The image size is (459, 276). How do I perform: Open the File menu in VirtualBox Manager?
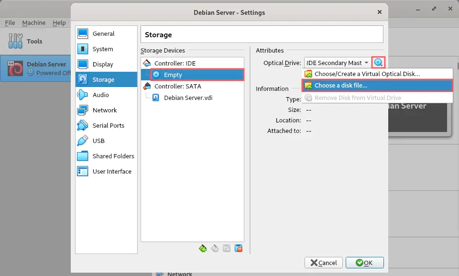pos(10,22)
